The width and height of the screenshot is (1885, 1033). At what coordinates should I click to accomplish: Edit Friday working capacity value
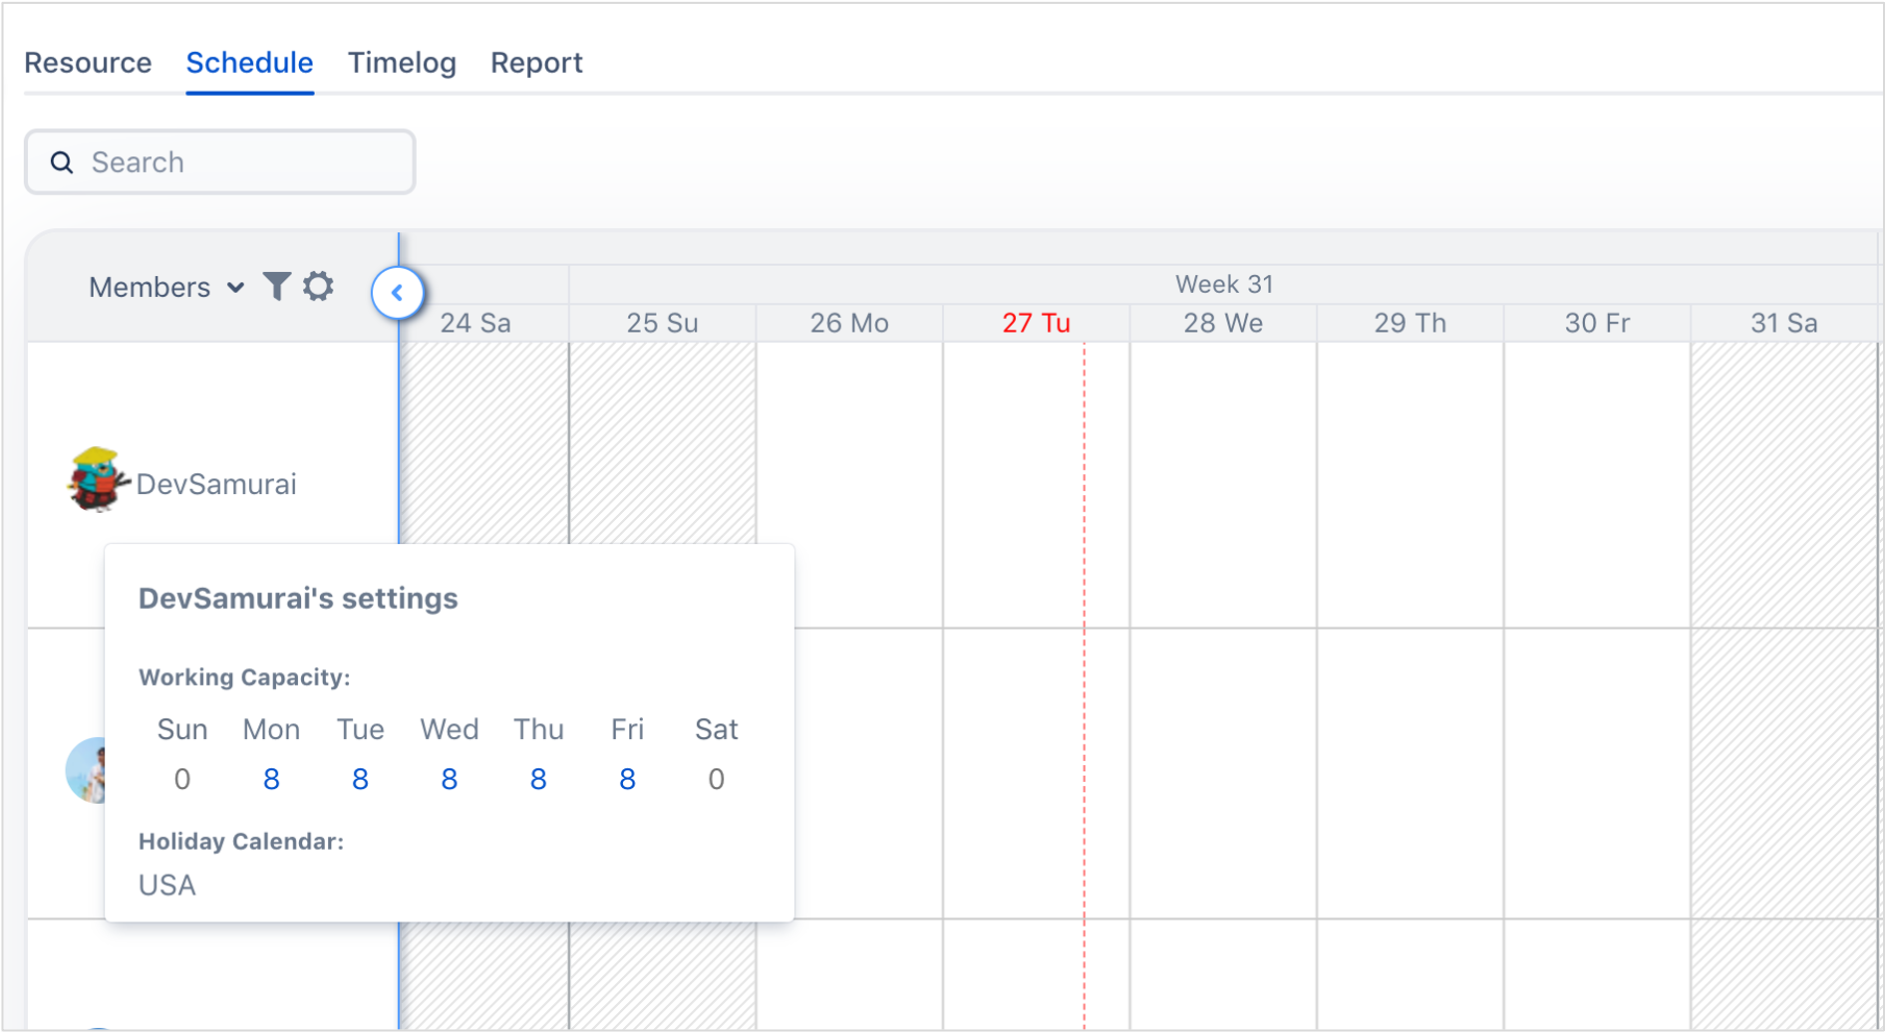click(x=627, y=779)
